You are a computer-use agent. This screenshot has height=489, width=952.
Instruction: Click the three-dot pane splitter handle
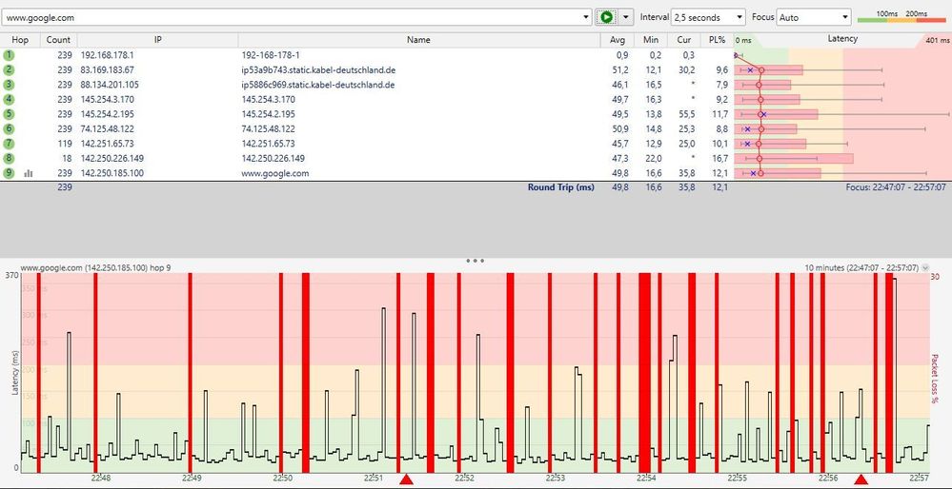475,261
